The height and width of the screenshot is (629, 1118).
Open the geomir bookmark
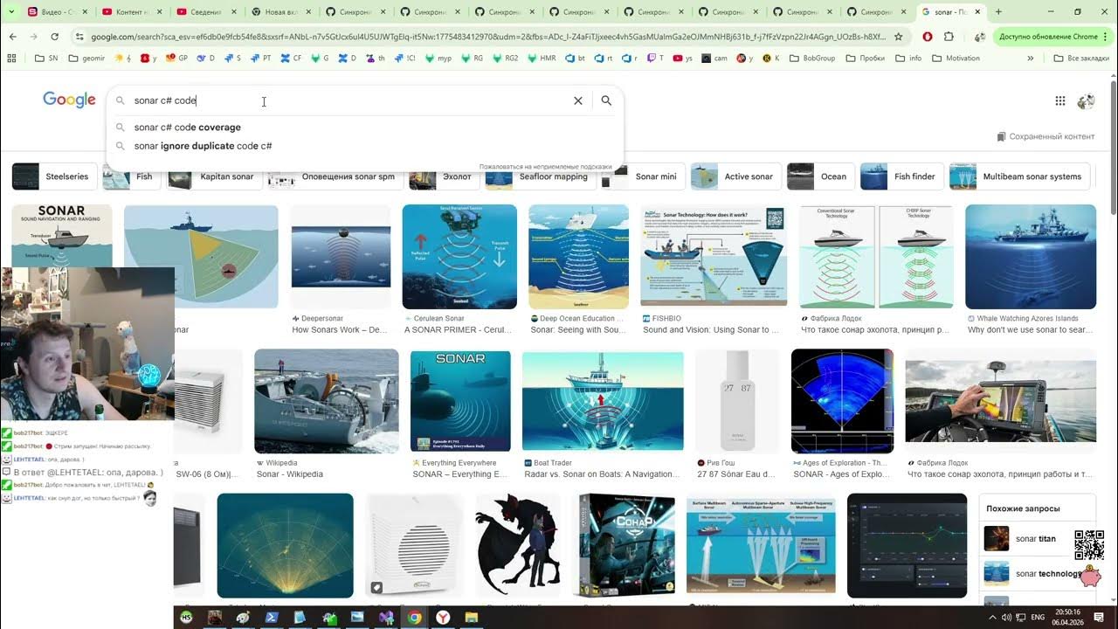point(86,59)
